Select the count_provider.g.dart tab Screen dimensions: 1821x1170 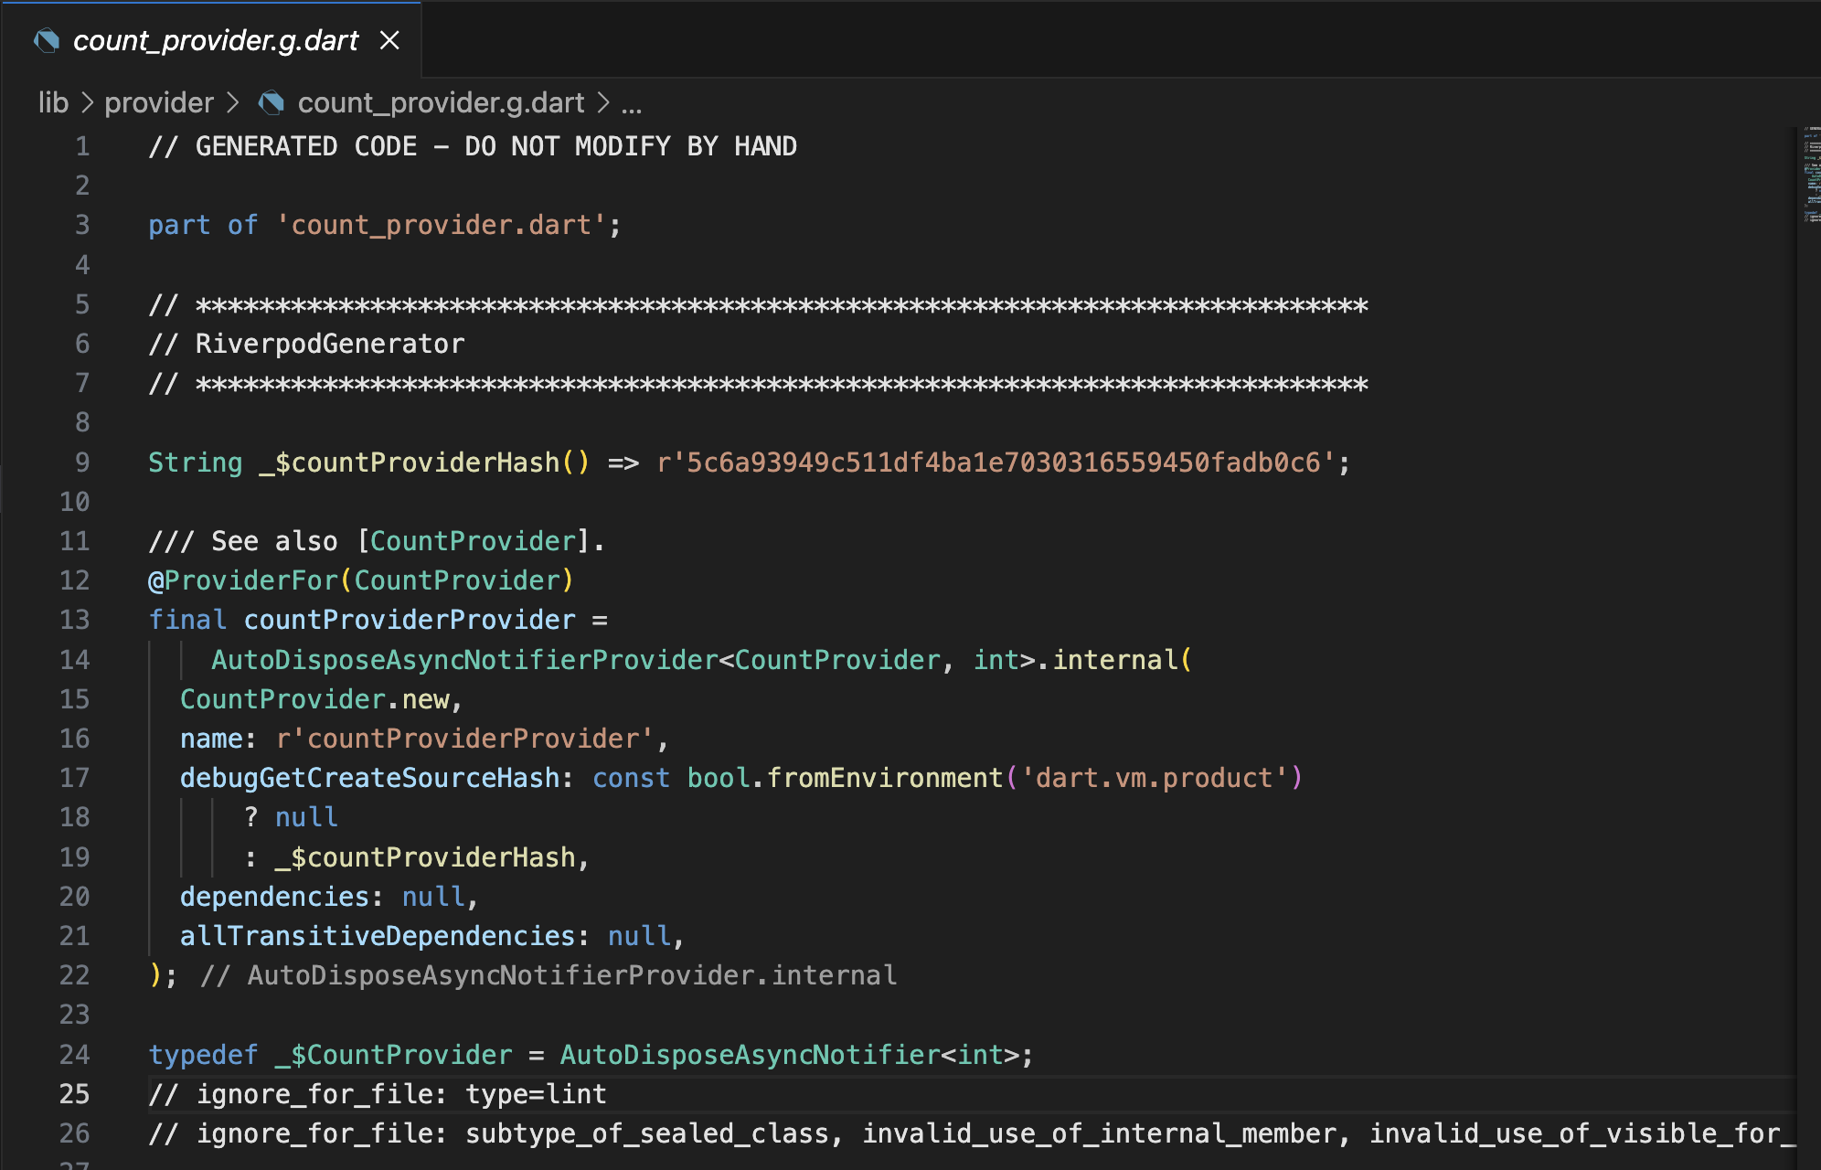215,40
